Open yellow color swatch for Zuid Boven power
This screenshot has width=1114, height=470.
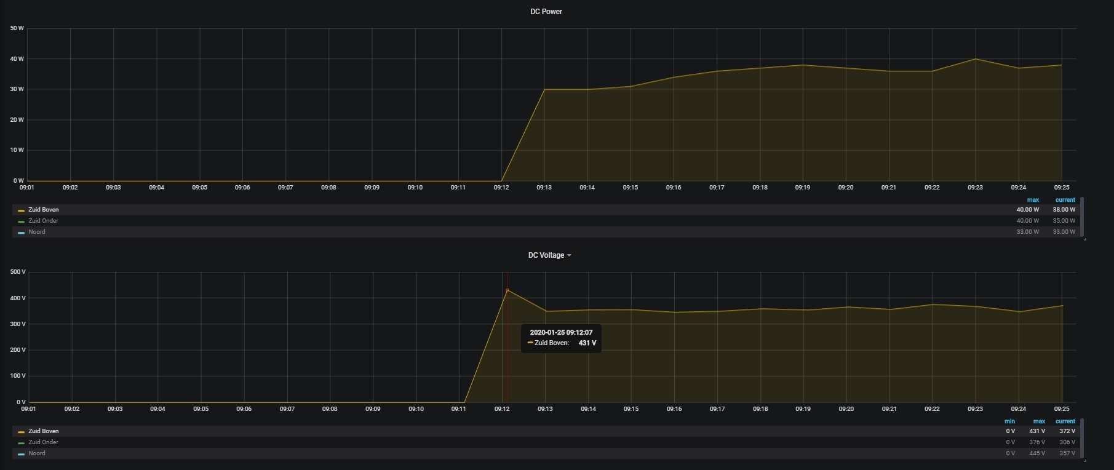point(22,210)
